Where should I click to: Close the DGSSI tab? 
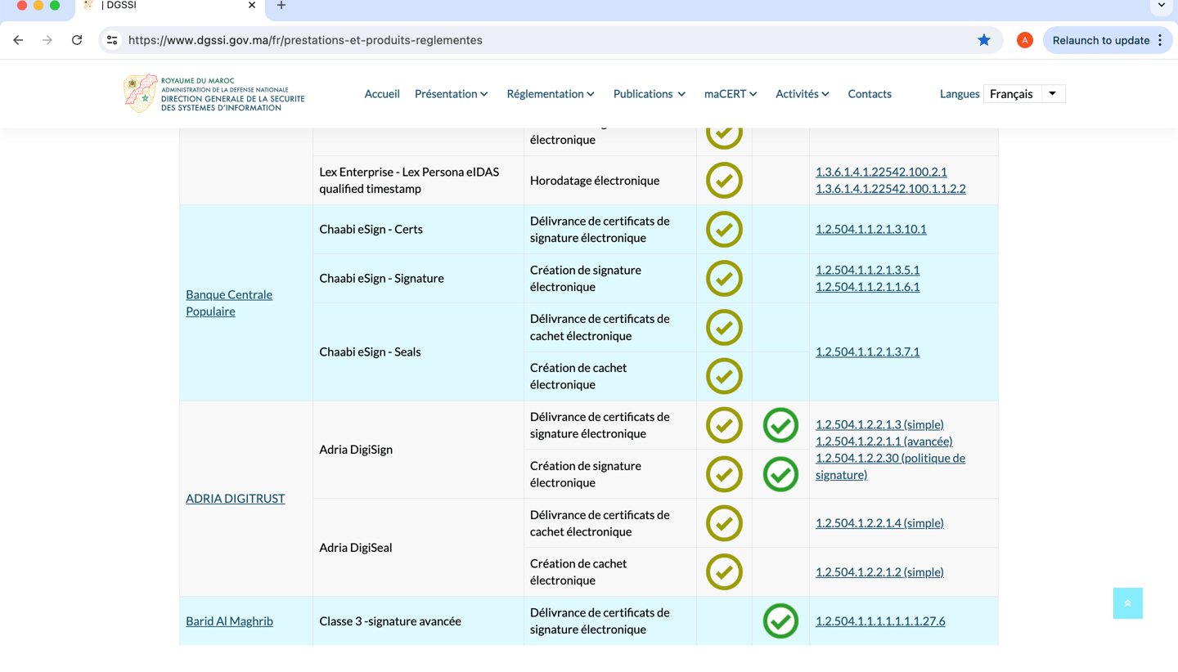pyautogui.click(x=252, y=6)
